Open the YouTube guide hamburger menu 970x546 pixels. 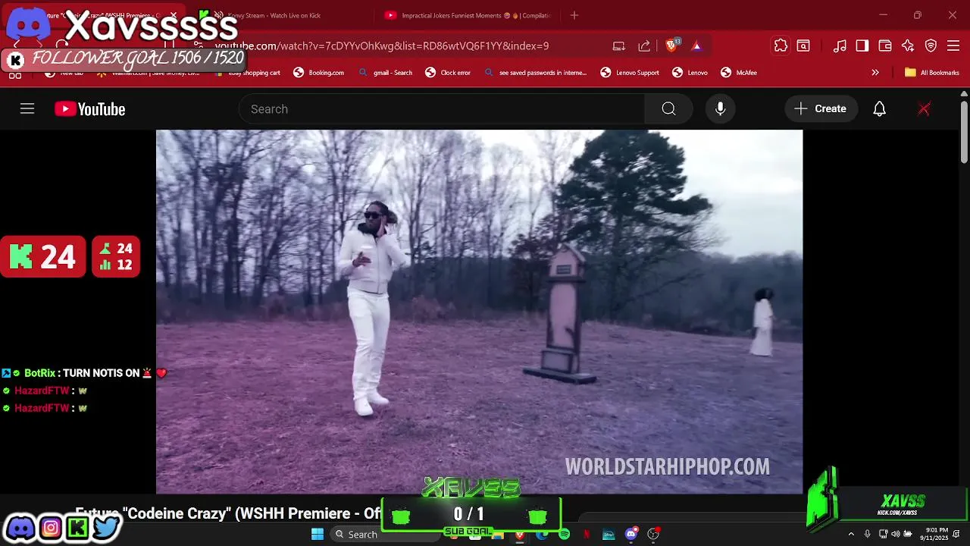coord(27,109)
